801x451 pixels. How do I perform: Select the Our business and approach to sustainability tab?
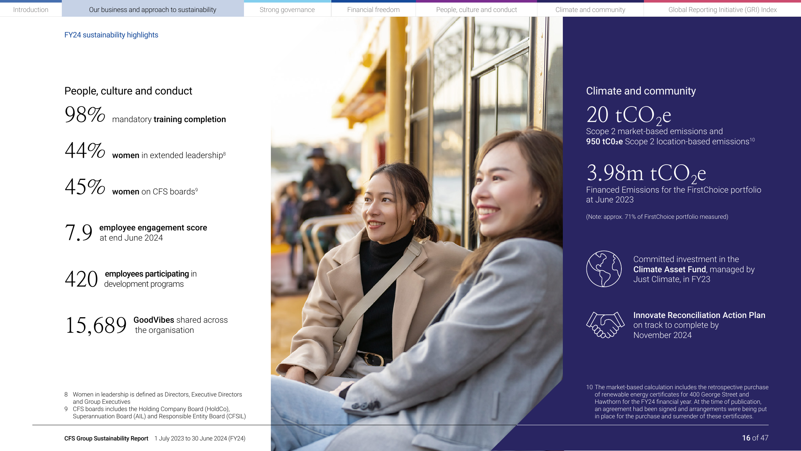[153, 9]
